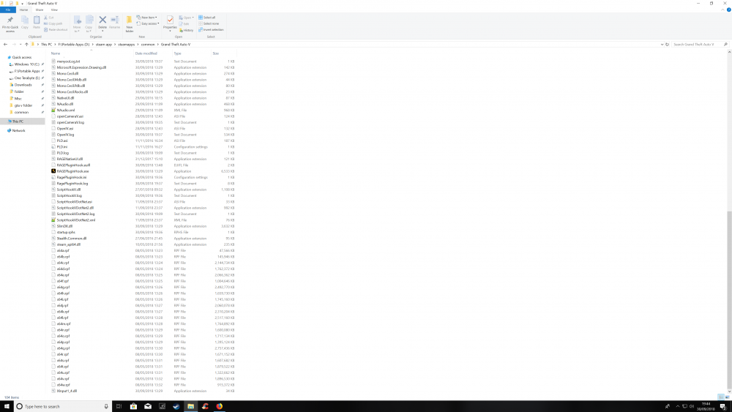The image size is (732, 412).
Task: Select the PLD.ini file
Action: pyautogui.click(x=62, y=147)
